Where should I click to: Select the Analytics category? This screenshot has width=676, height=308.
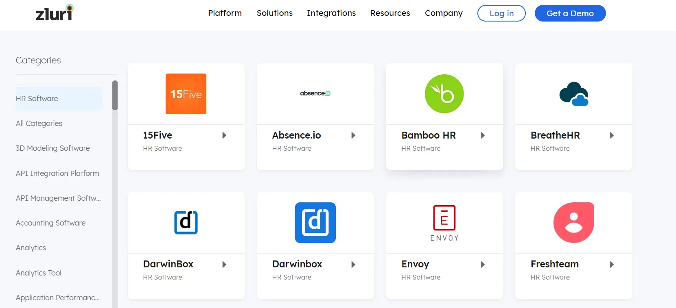(31, 247)
